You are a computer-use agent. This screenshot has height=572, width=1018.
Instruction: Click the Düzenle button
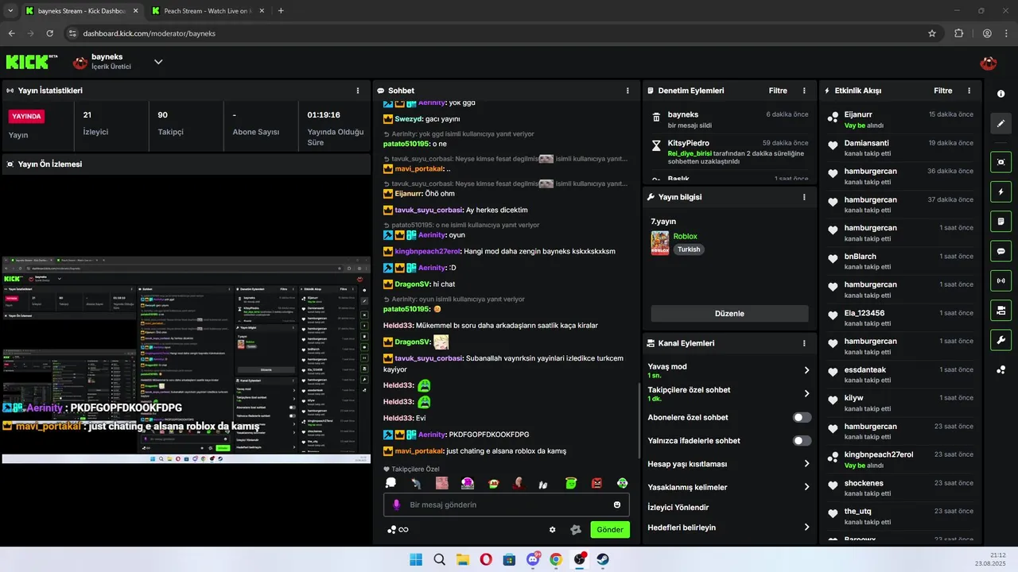(729, 313)
